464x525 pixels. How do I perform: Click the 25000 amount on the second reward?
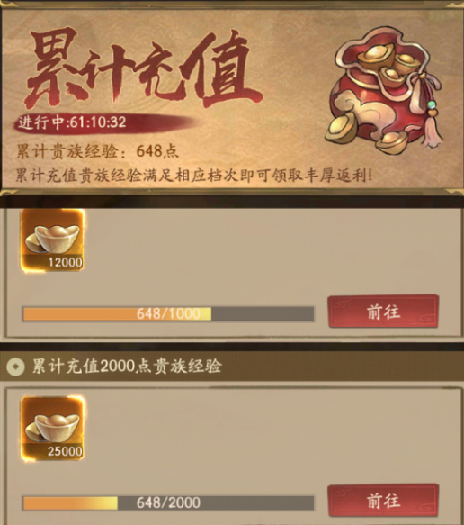tap(65, 451)
